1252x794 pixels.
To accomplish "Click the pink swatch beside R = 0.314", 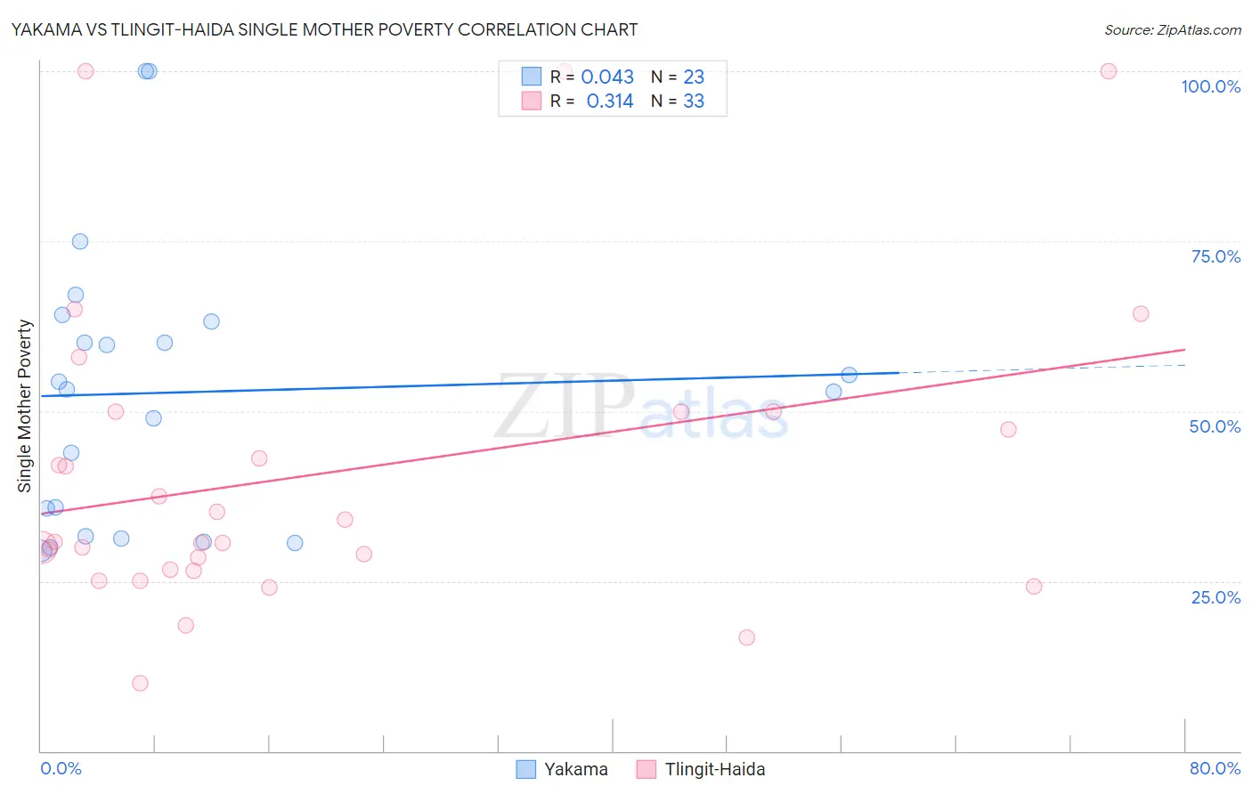I will pos(532,101).
